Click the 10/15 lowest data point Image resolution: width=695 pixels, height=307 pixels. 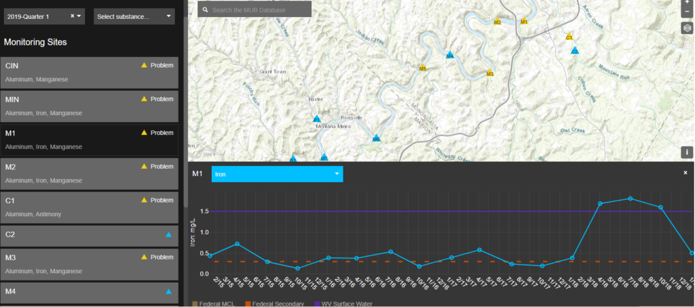(297, 268)
